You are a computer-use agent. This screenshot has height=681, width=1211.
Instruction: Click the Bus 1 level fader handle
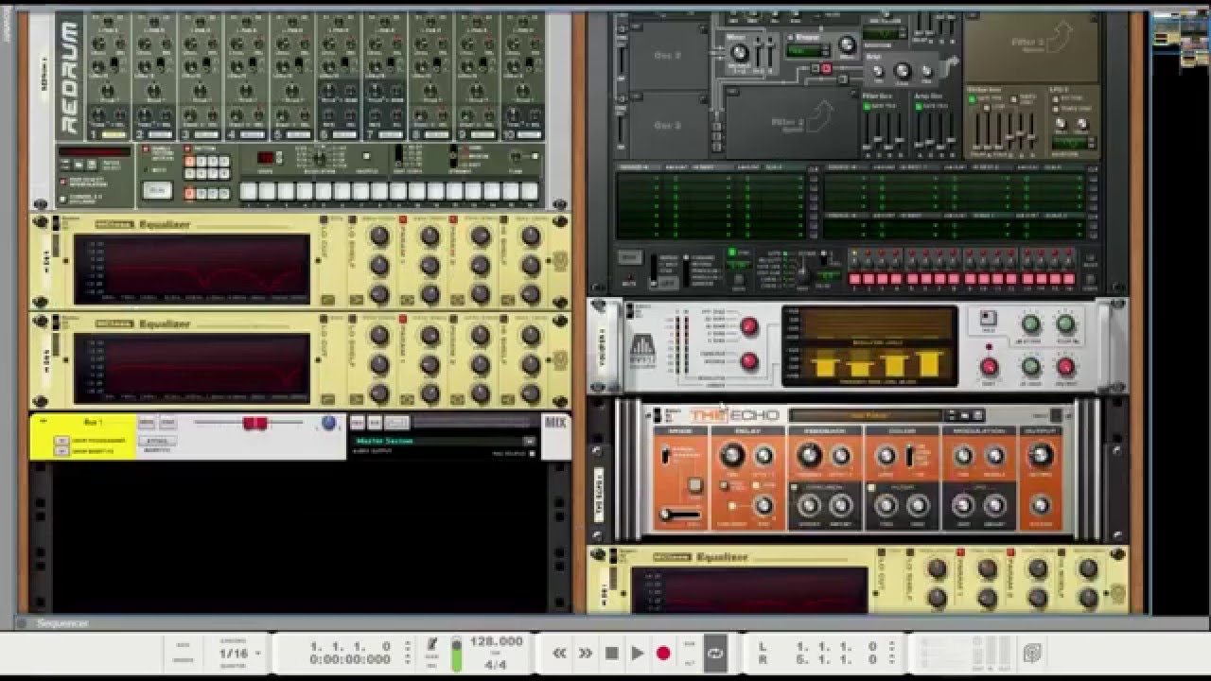click(x=255, y=423)
